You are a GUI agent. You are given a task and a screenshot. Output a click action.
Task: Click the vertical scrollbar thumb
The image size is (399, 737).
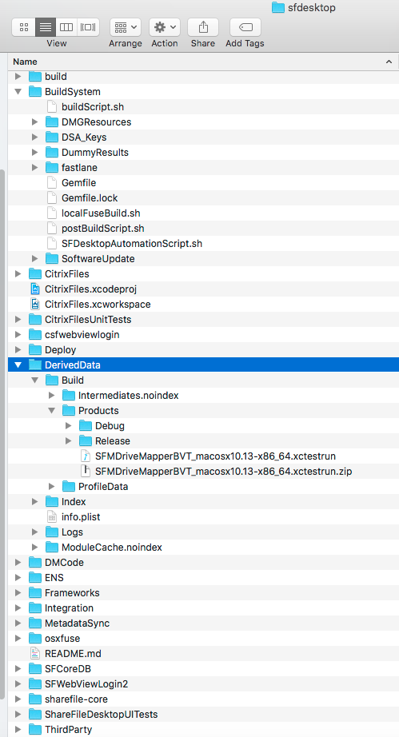tap(2, 433)
